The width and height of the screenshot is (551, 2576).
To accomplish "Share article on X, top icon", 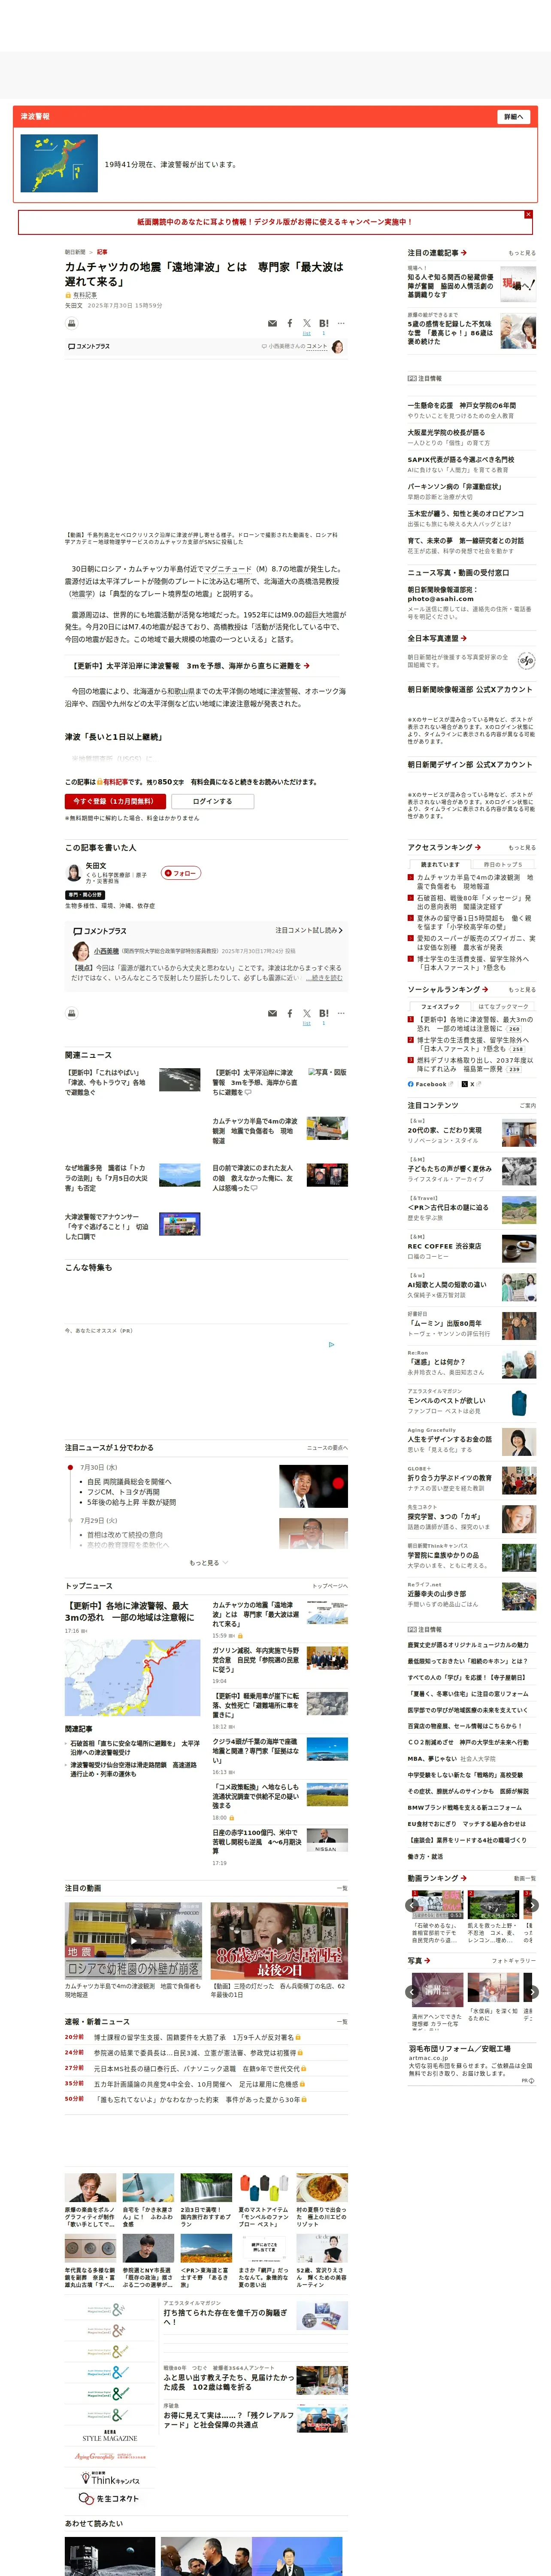I will 307,323.
